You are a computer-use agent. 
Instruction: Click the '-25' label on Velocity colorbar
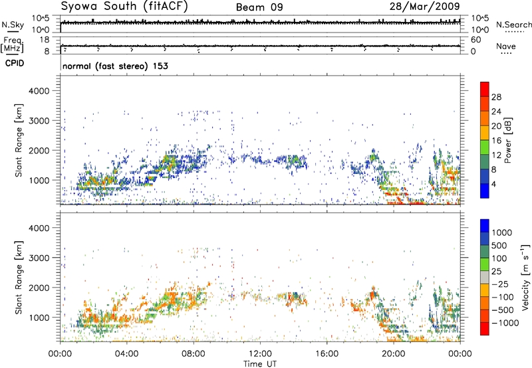point(500,284)
